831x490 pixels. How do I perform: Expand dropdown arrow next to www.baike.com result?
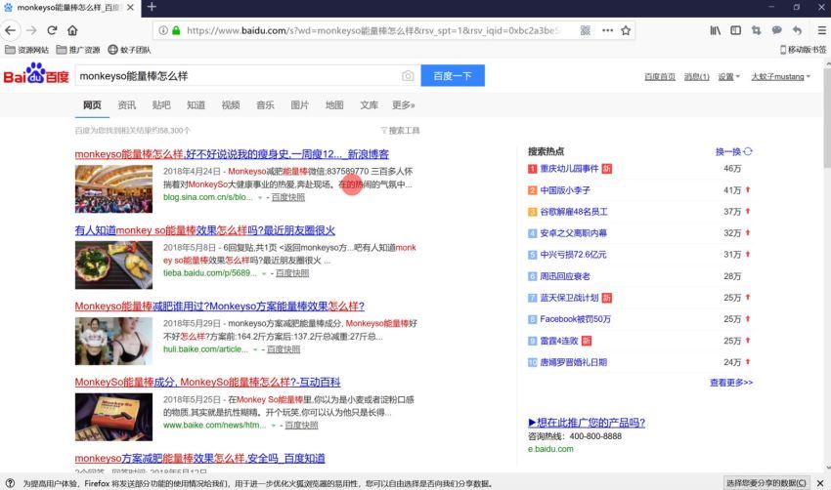coord(274,426)
